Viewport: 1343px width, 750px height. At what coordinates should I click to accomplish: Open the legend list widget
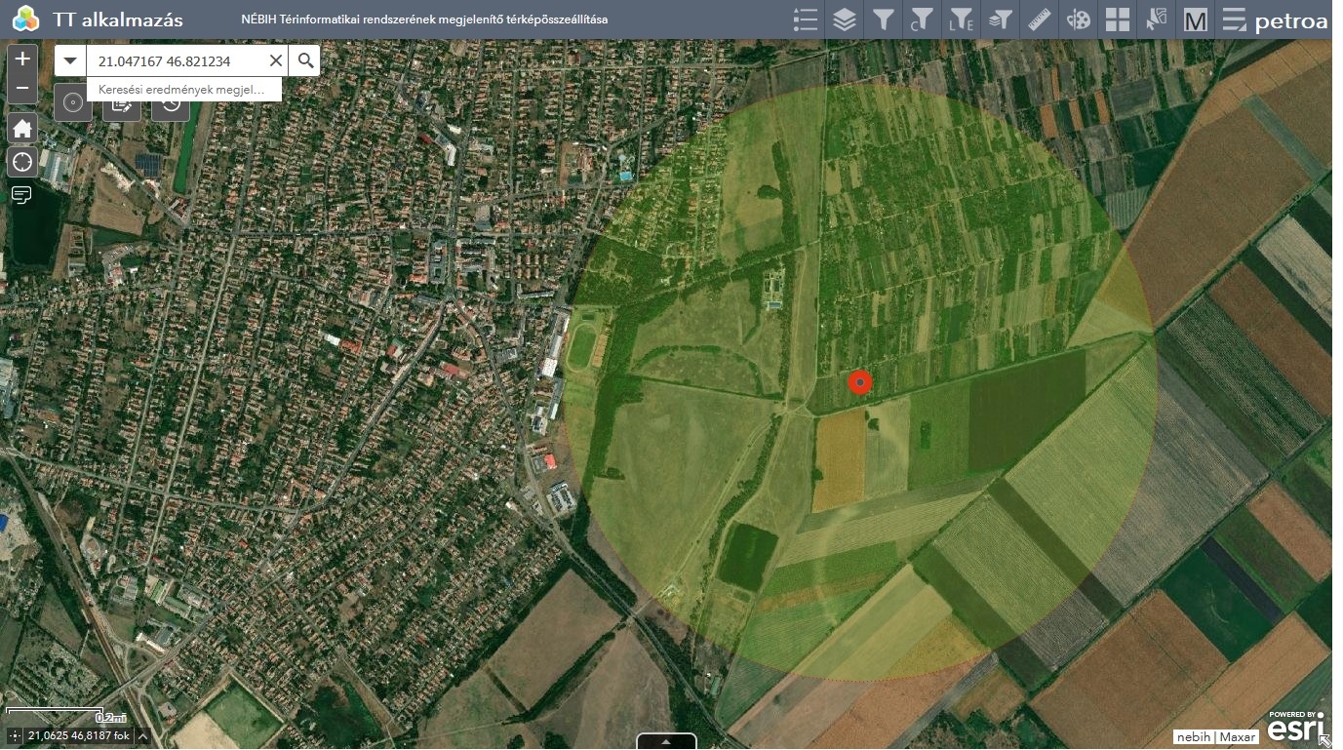(806, 20)
